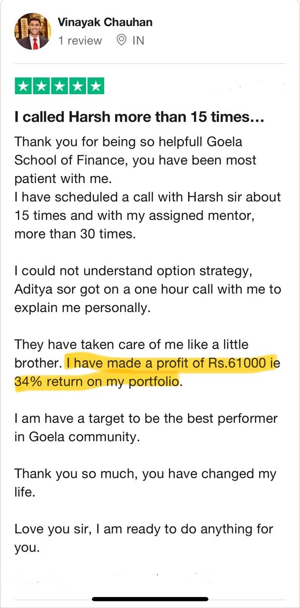Tap the fourth star rating icon

(x=77, y=86)
